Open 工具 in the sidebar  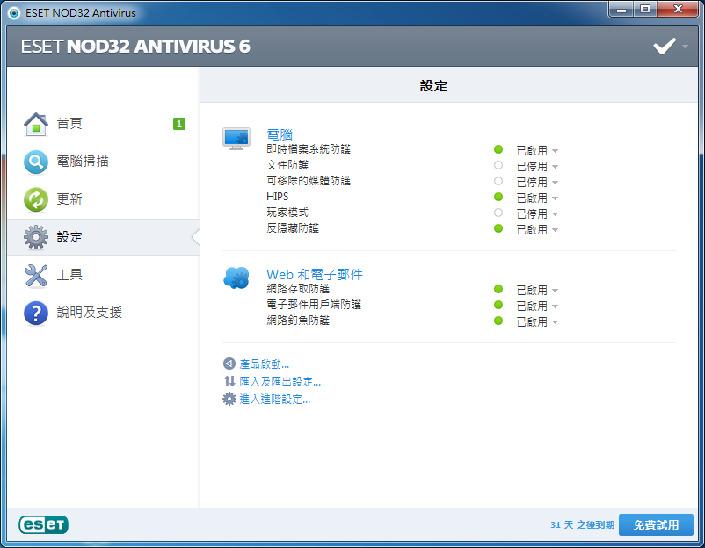pos(104,275)
